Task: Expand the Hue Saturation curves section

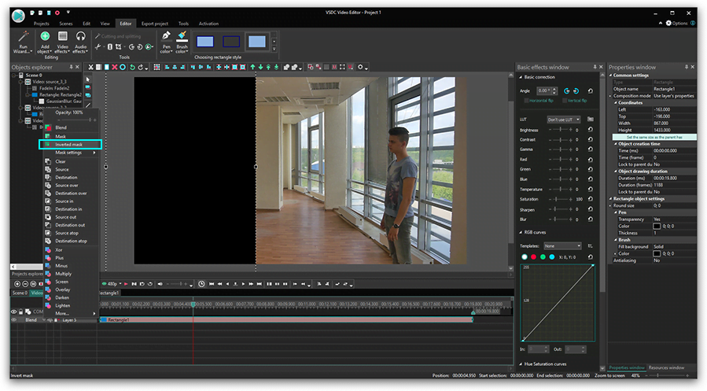Action: point(521,364)
